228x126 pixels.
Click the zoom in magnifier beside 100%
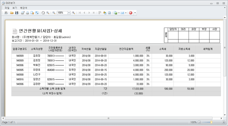pos(73,13)
